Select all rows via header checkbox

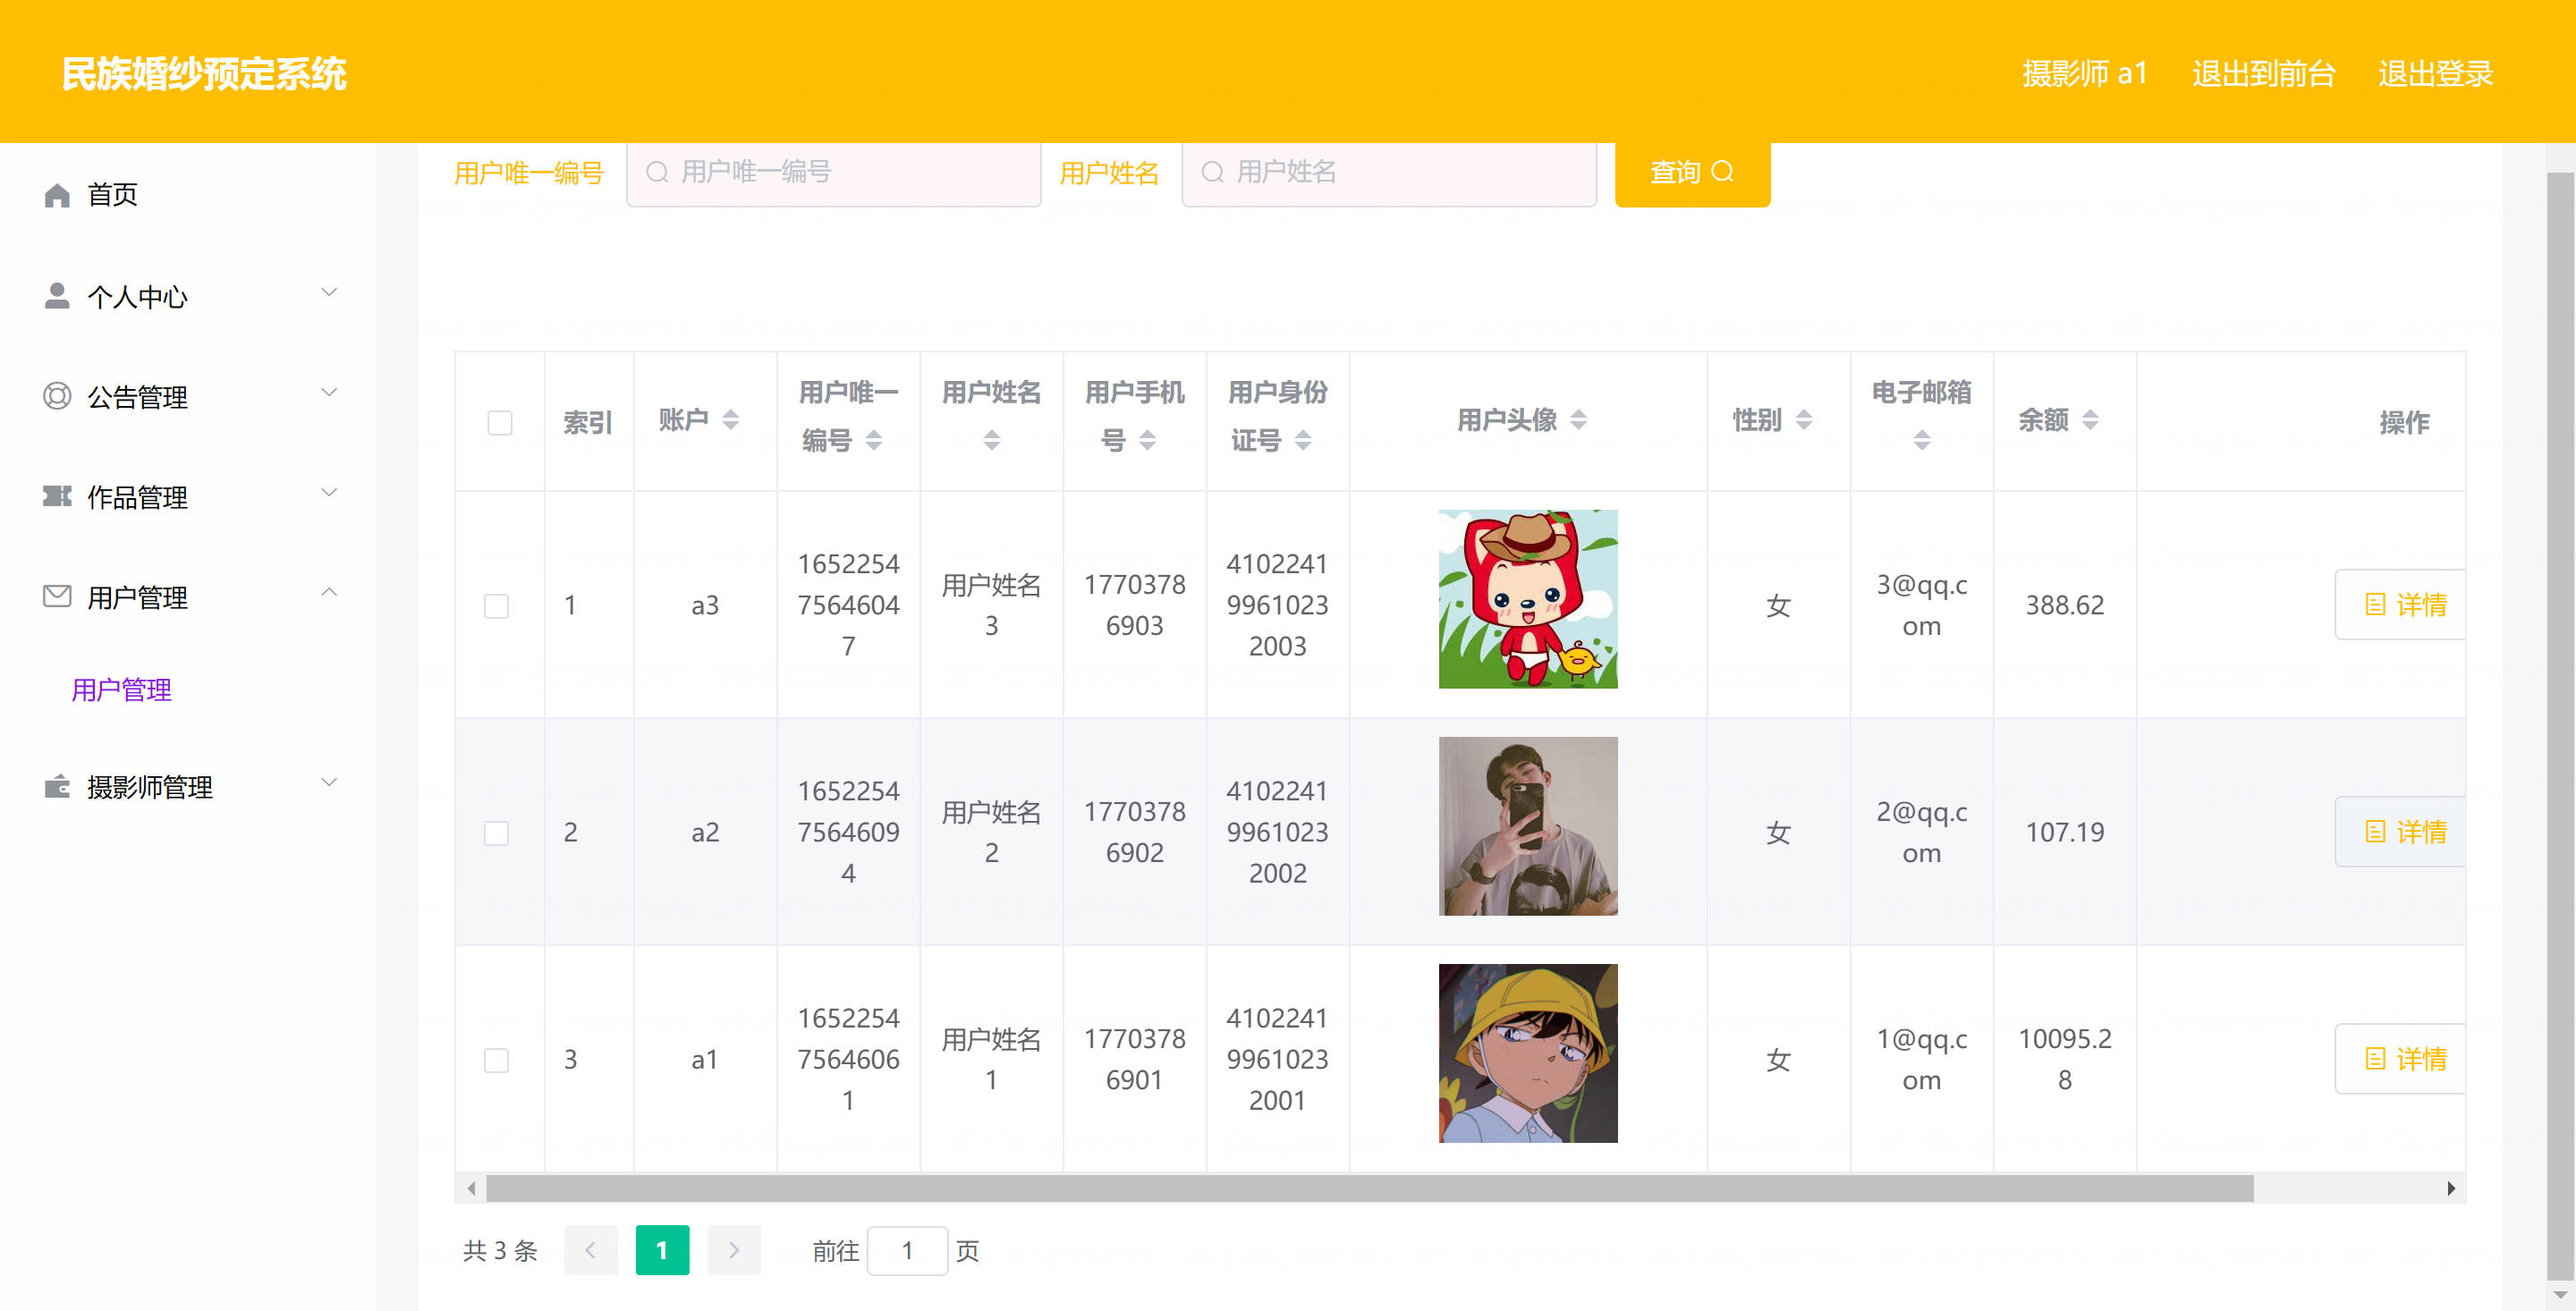[500, 423]
